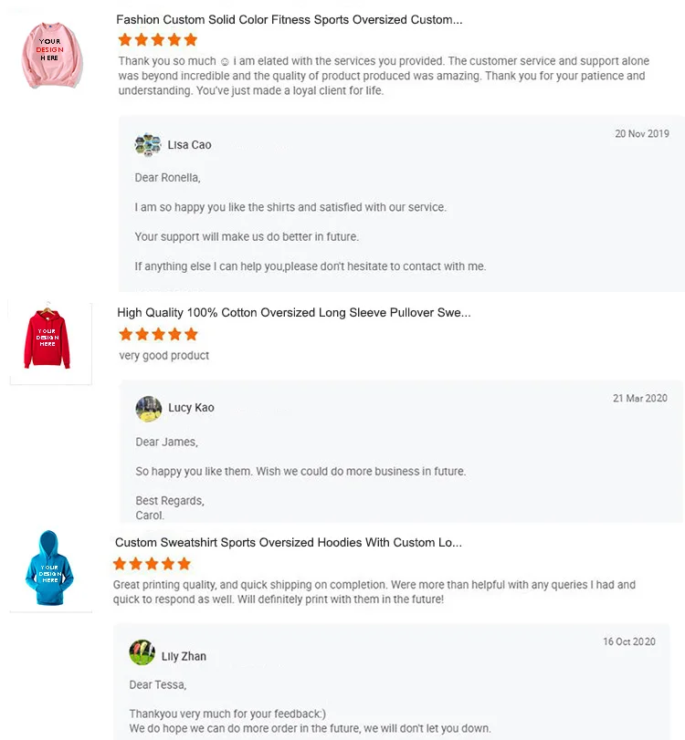This screenshot has width=685, height=740.
Task: Open the "High Quality 100% Cotton Oversized" product link
Action: [x=293, y=313]
